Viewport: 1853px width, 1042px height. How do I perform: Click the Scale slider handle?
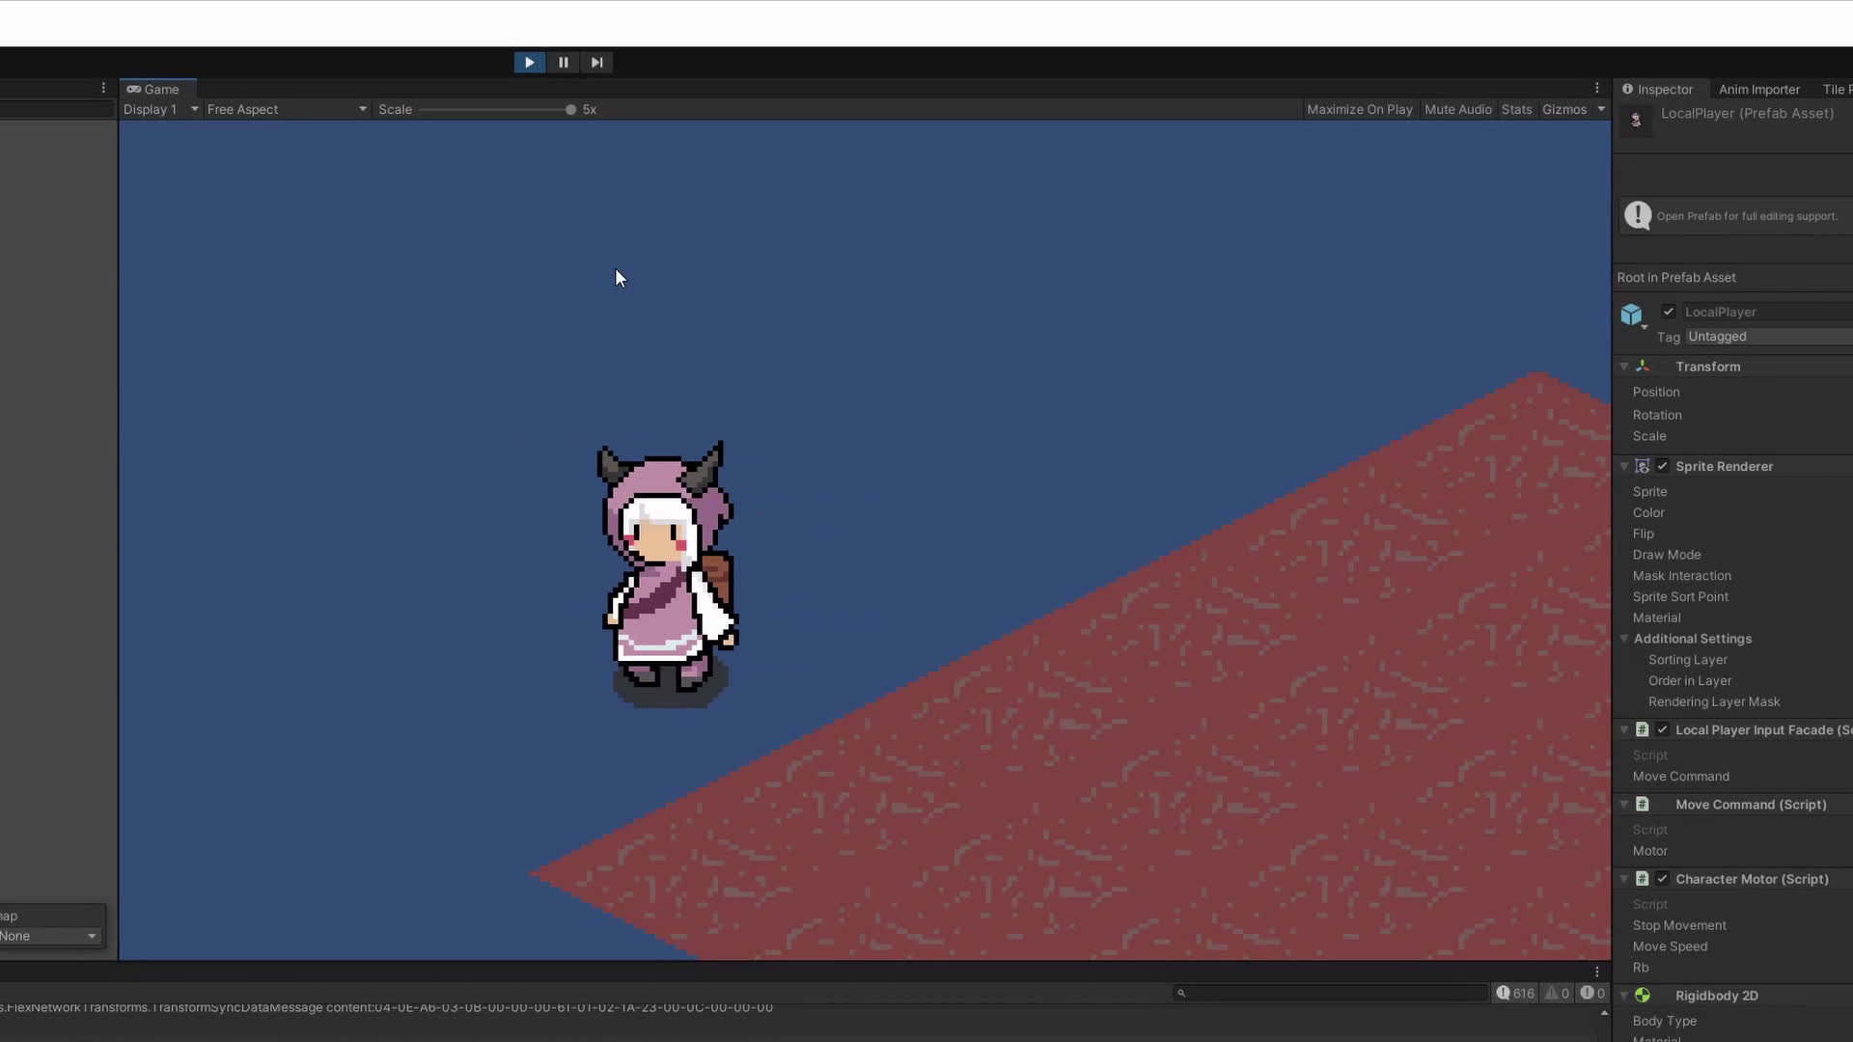(x=570, y=109)
